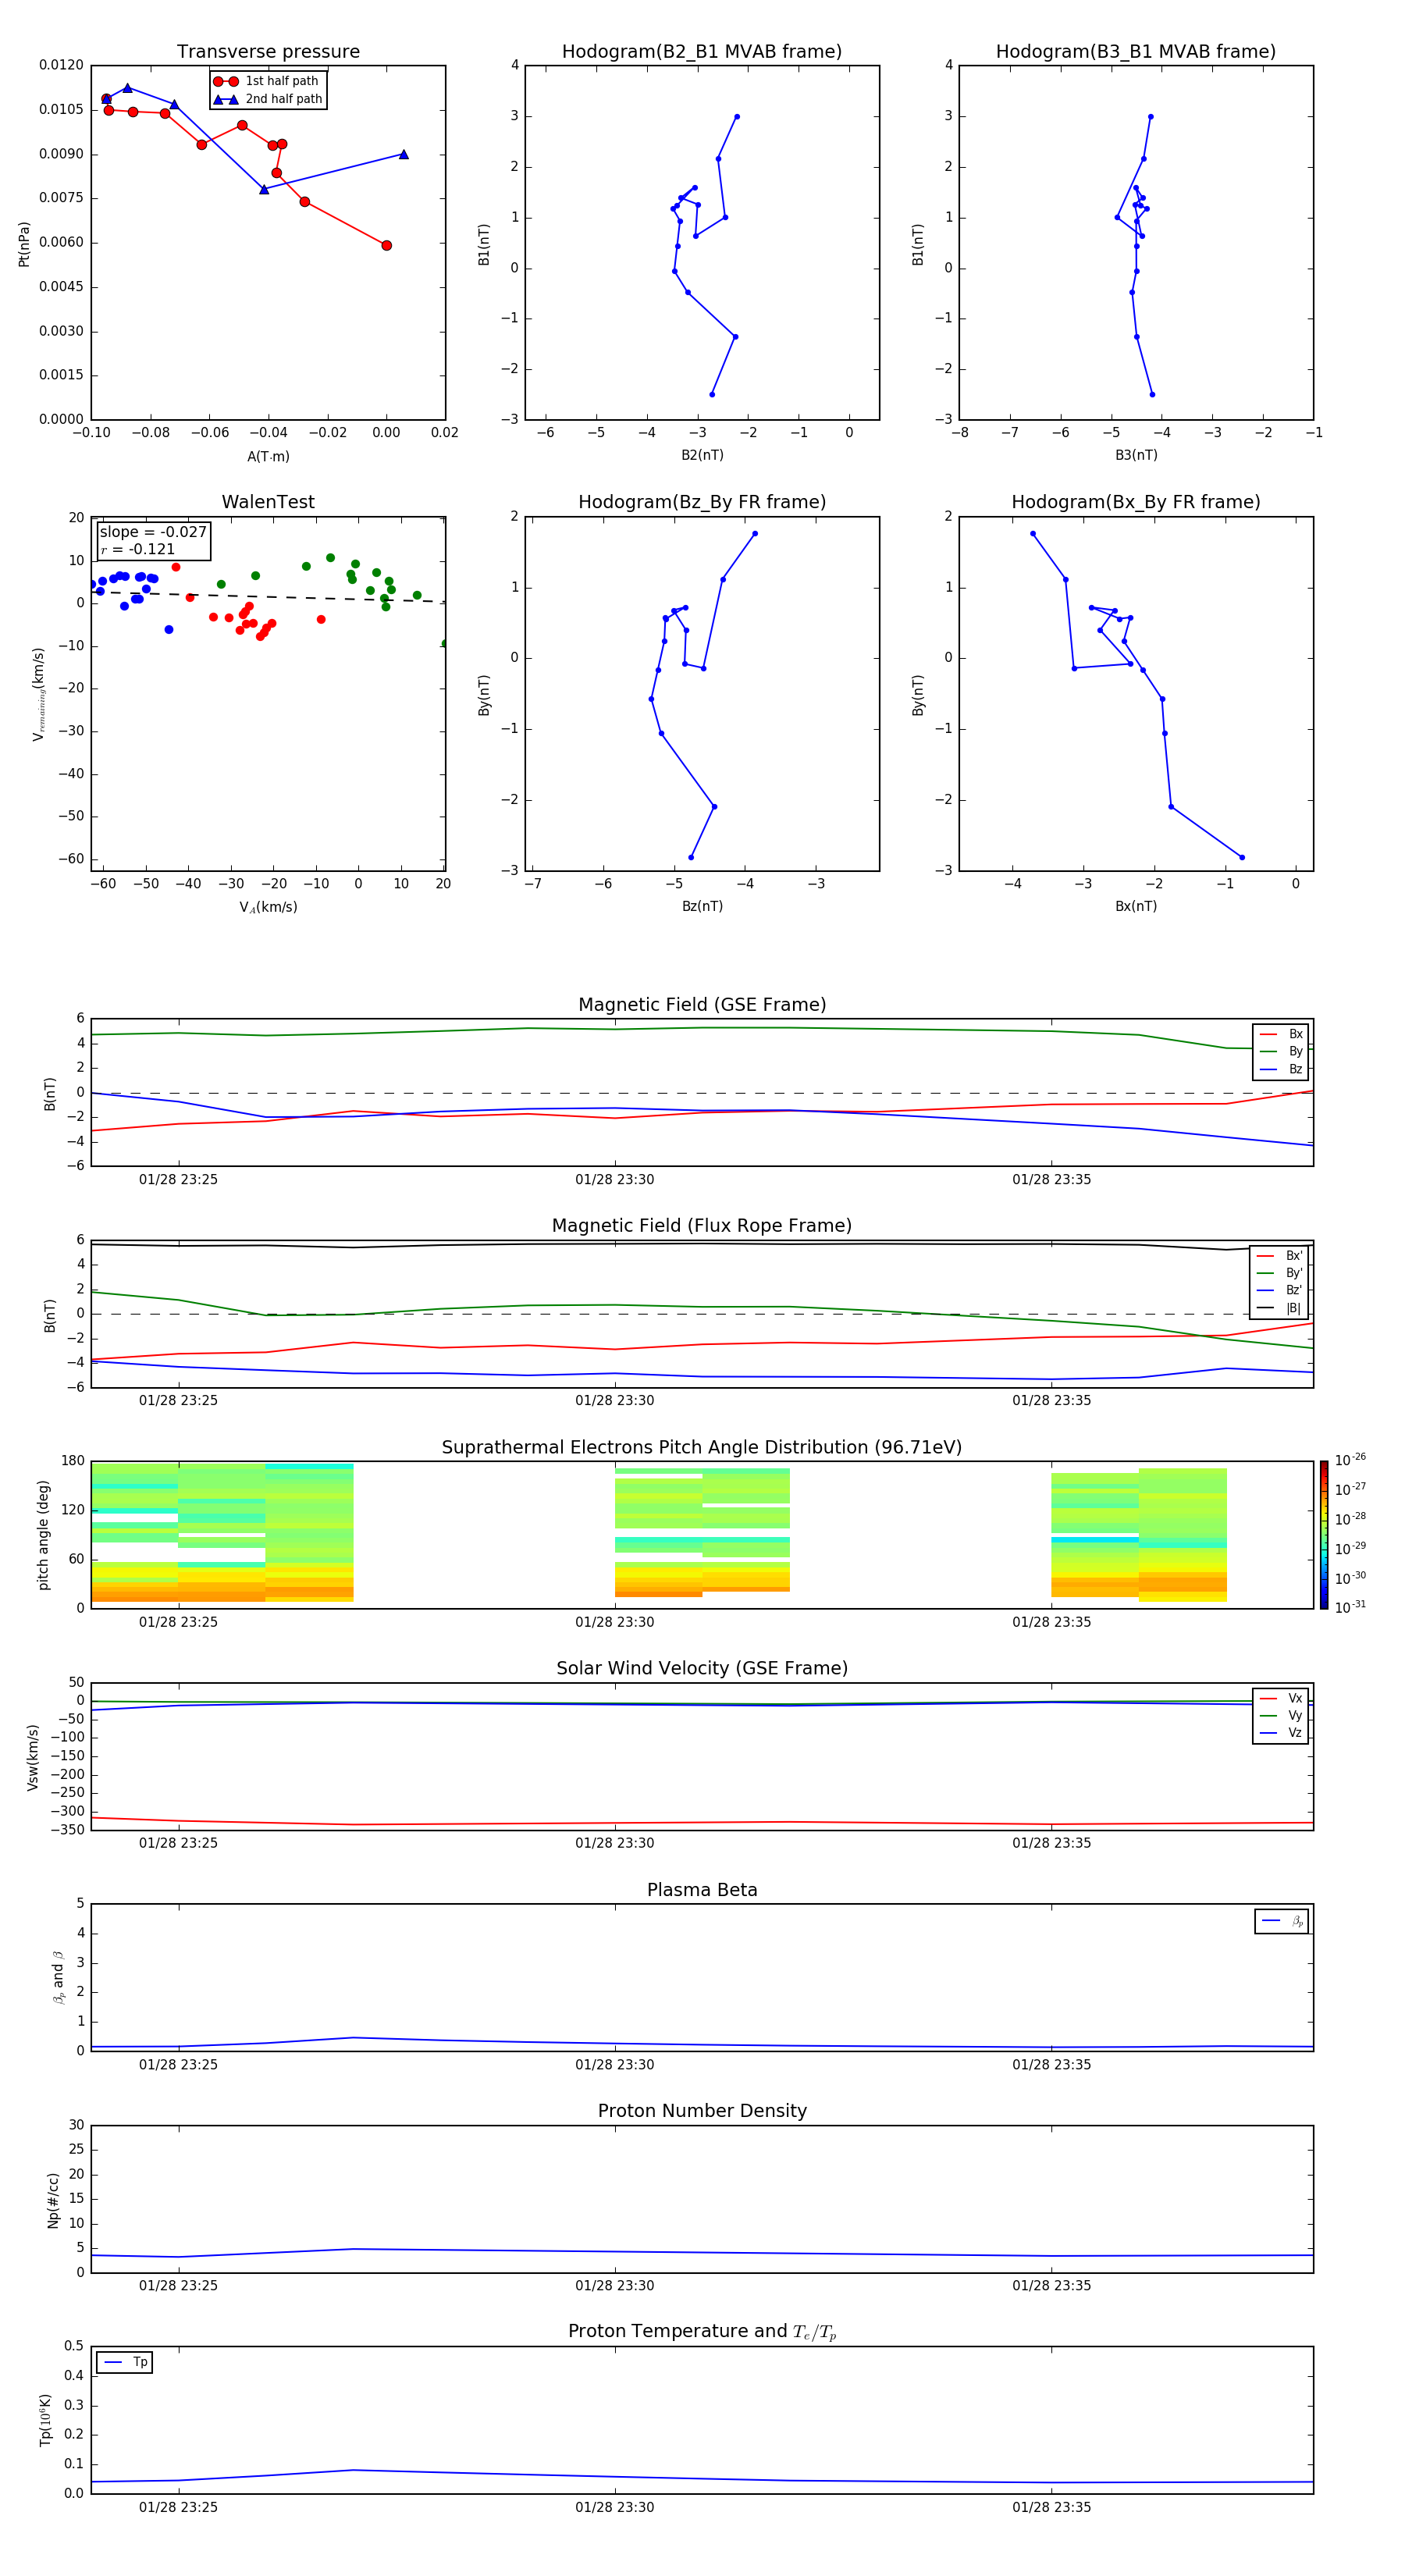Click the "Bx(nT)" x-axis label
The height and width of the screenshot is (2576, 1405).
pyautogui.click(x=1136, y=906)
